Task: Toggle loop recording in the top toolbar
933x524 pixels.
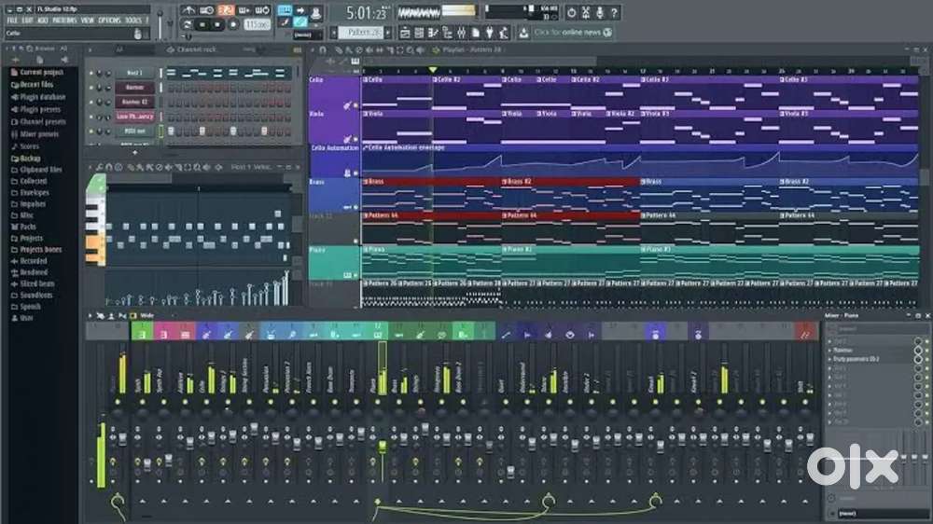Action: click(262, 10)
